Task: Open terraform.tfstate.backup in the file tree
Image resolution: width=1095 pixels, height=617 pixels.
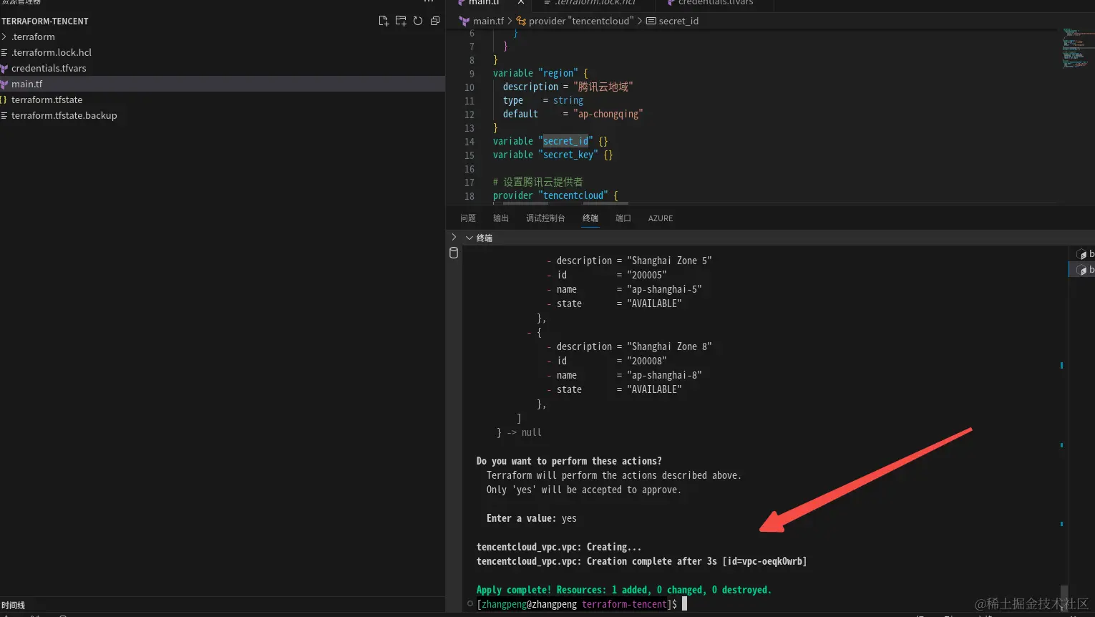Action: tap(223, 115)
